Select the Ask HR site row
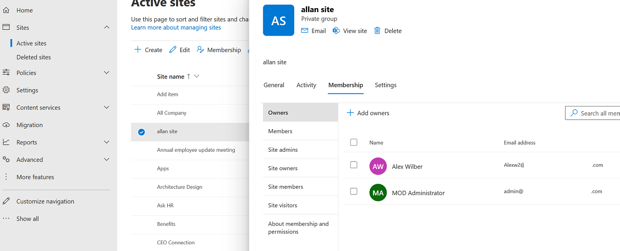Image resolution: width=620 pixels, height=251 pixels. click(x=190, y=205)
